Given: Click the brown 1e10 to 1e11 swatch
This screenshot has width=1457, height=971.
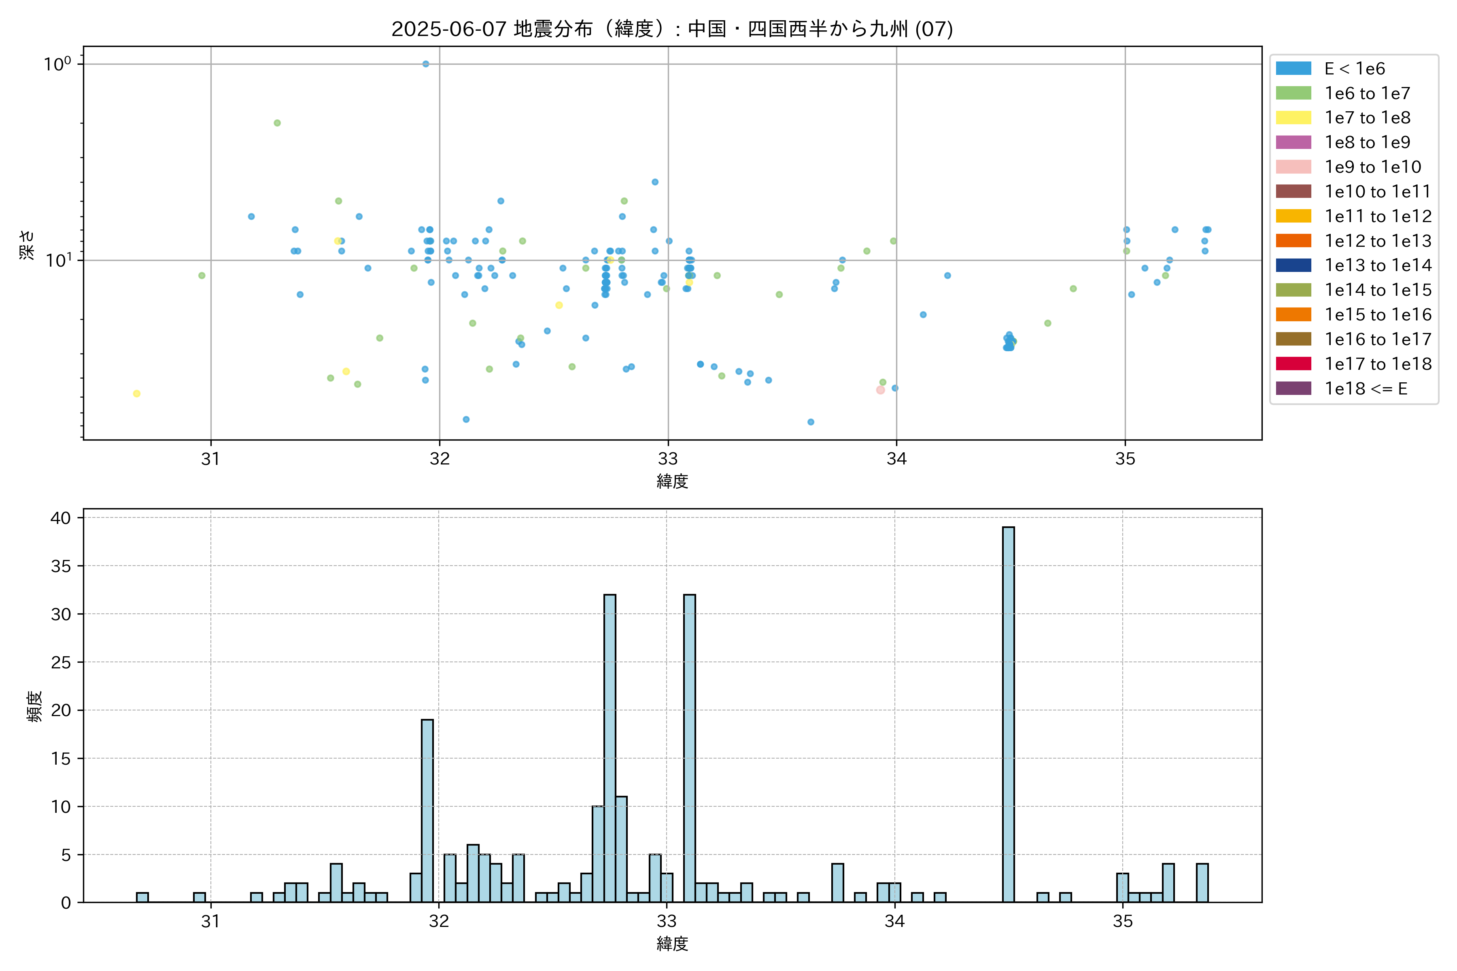Looking at the screenshot, I should 1293,191.
